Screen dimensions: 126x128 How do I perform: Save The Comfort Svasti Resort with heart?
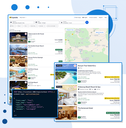pyautogui.click(x=26, y=46)
